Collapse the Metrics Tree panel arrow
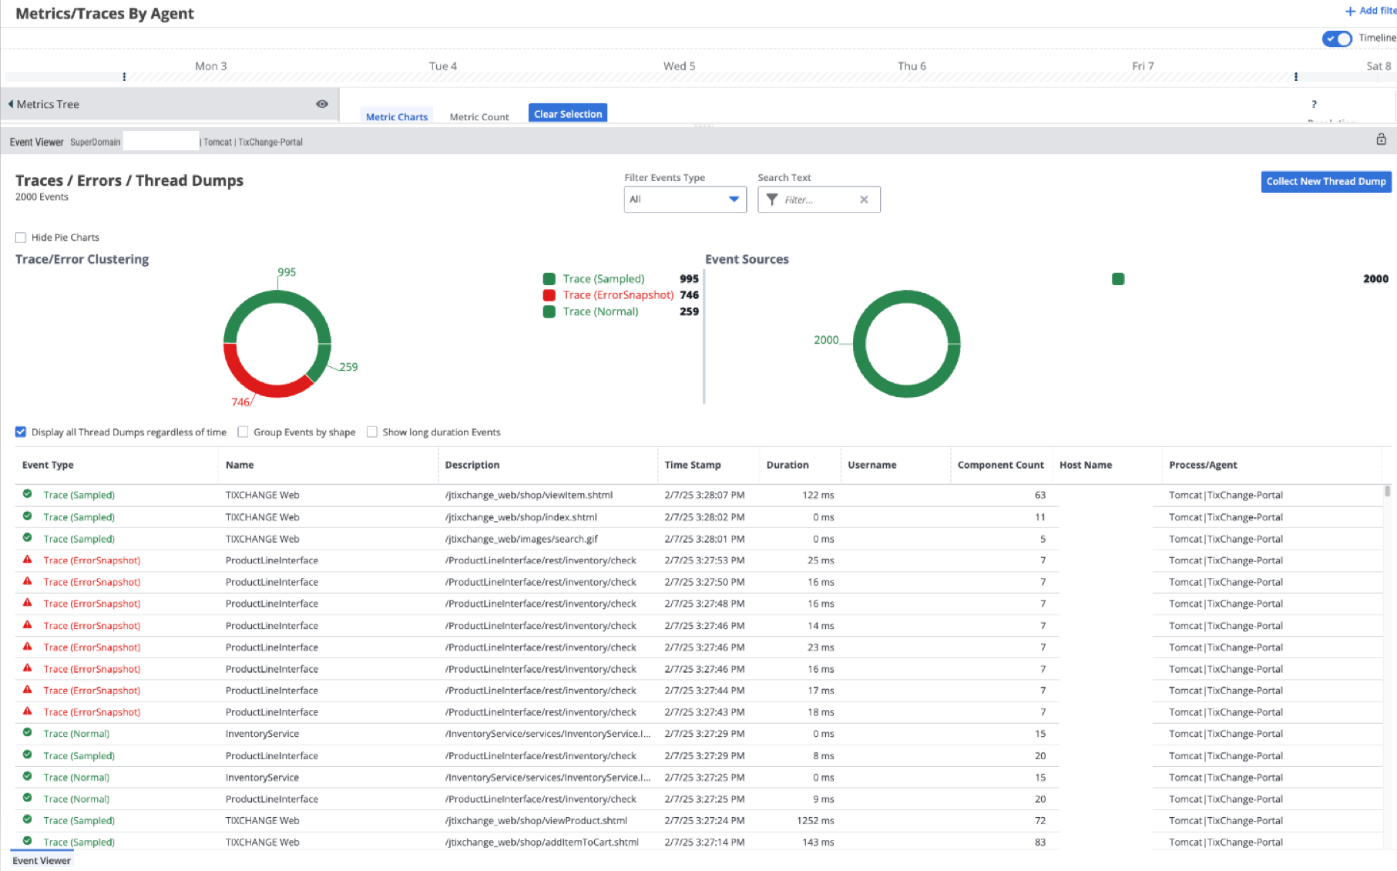 click(11, 104)
